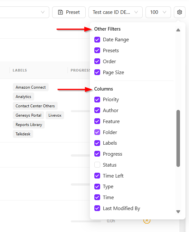The height and width of the screenshot is (232, 189).
Task: Expand the page size 100 dropdown
Action: point(158,12)
